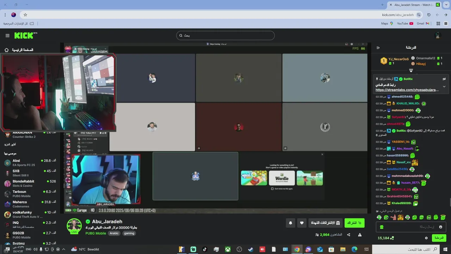Open vodkafunky channel in sidebar
This screenshot has width=451, height=254.
[30, 214]
